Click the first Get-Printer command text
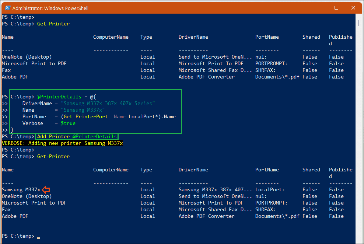 click(53, 24)
